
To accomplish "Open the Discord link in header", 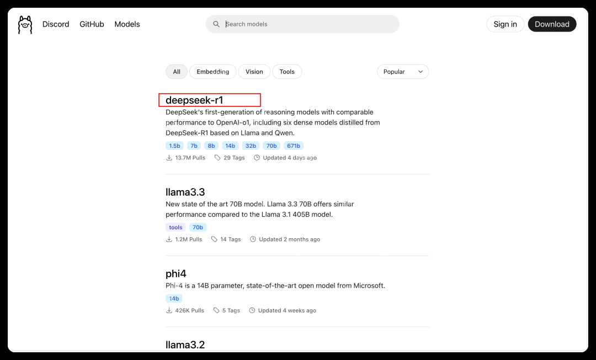I will point(56,24).
